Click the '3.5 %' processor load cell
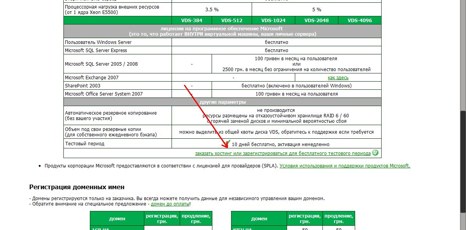Image resolution: width=466 pixels, height=230 pixels. click(x=212, y=9)
